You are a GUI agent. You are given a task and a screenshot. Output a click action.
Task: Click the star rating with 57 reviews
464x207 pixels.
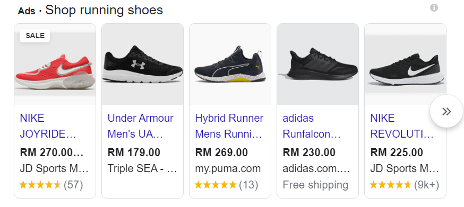(x=51, y=185)
